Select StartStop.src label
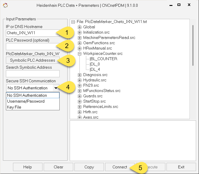 (94, 101)
